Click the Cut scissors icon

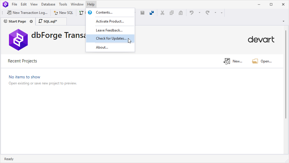tap(162, 13)
